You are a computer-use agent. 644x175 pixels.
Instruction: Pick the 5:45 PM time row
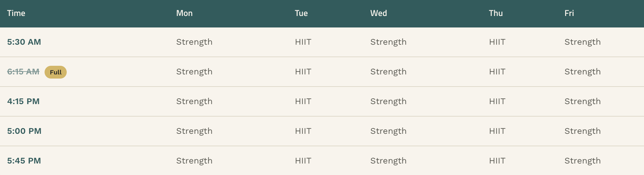[x=322, y=161]
